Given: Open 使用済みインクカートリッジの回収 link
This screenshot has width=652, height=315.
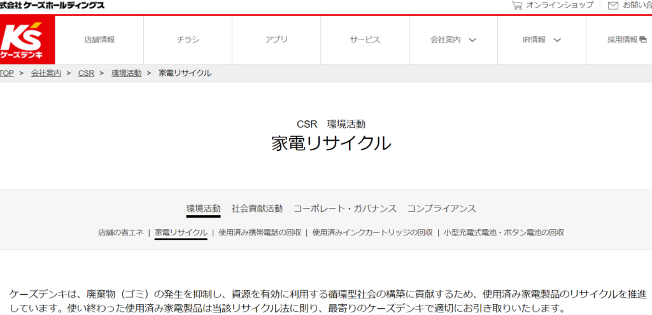Looking at the screenshot, I should [372, 232].
